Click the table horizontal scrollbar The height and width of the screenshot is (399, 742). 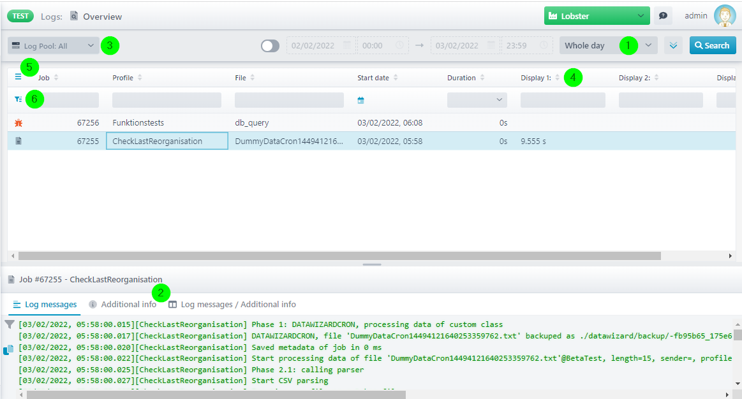[339, 256]
